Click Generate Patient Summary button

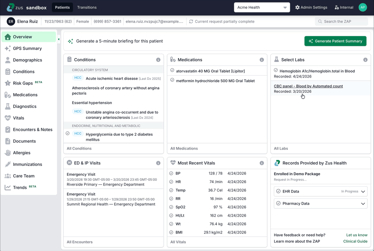335,41
